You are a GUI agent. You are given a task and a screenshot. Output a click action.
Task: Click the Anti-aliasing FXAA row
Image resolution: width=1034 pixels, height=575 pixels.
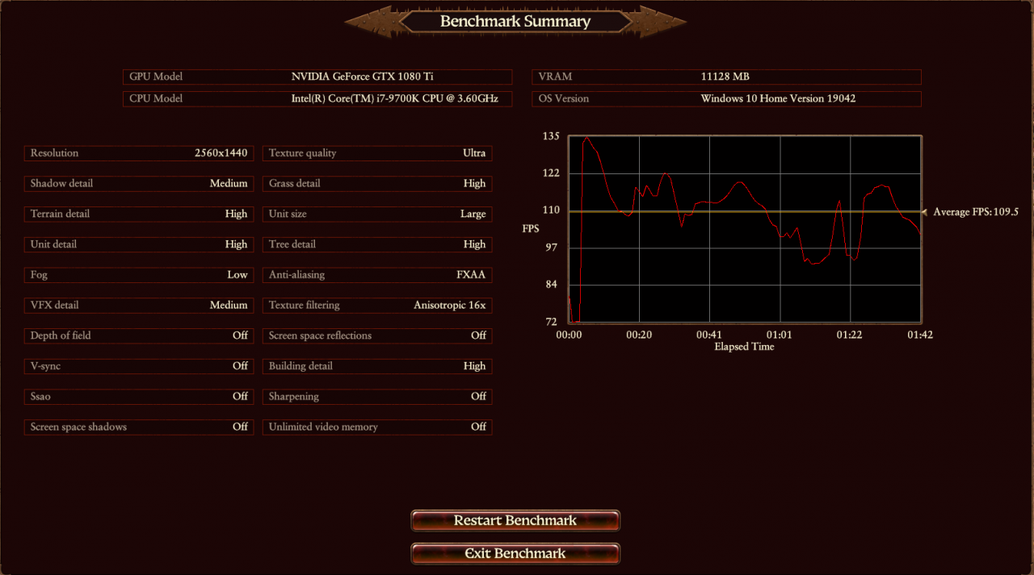click(x=377, y=275)
